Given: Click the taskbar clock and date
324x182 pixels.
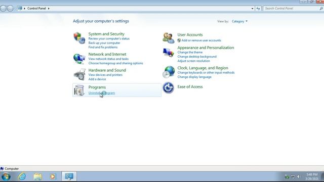Looking at the screenshot, I should (x=312, y=176).
